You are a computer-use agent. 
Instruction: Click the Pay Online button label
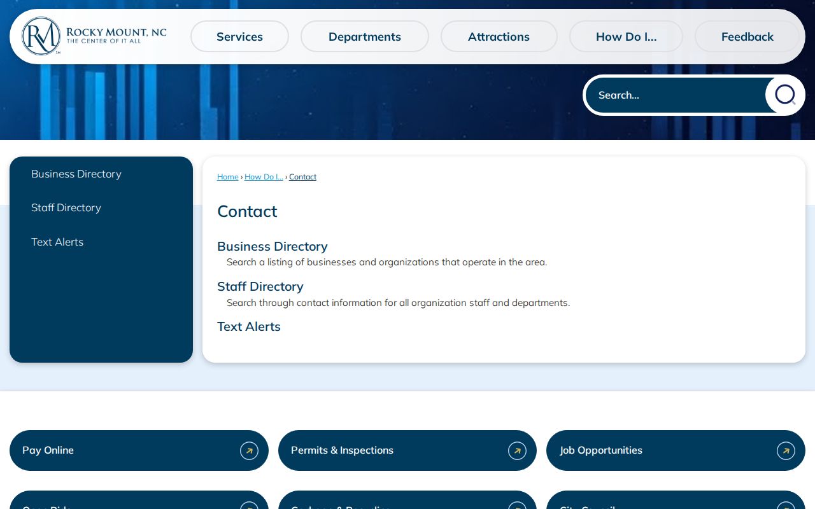pos(48,450)
